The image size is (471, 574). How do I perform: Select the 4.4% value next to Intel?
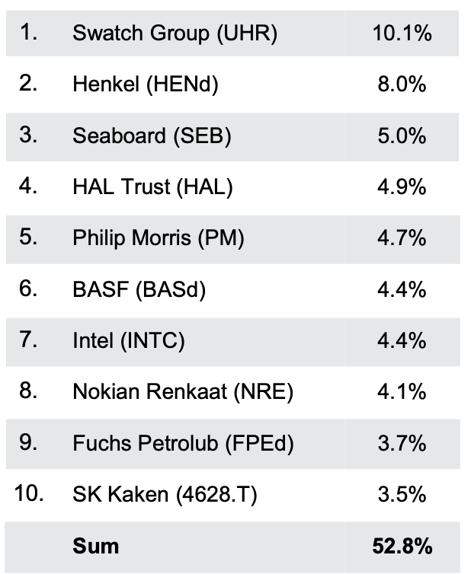[402, 341]
